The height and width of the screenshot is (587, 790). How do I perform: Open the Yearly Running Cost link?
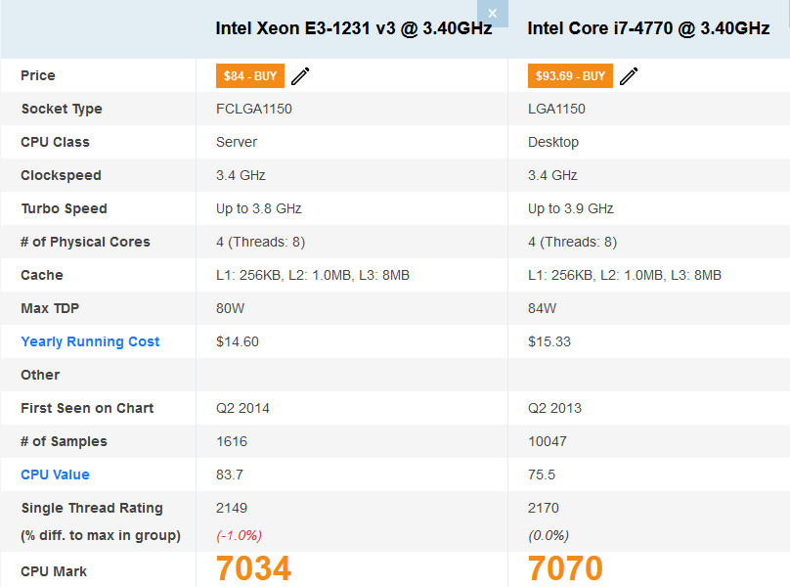tap(90, 341)
